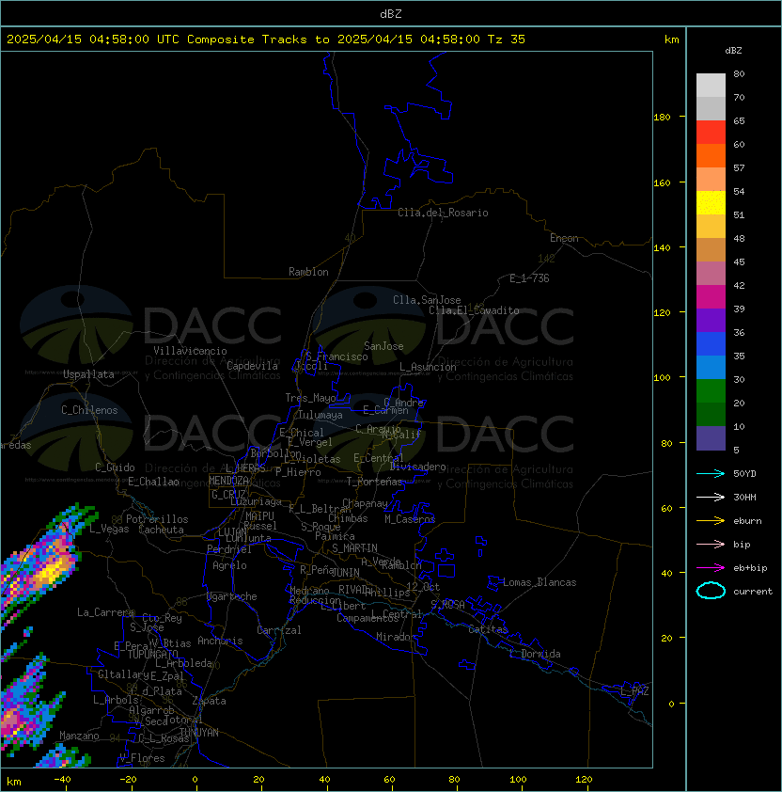The height and width of the screenshot is (792, 782).
Task: Click the JUNIN location label
Action: [x=345, y=572]
